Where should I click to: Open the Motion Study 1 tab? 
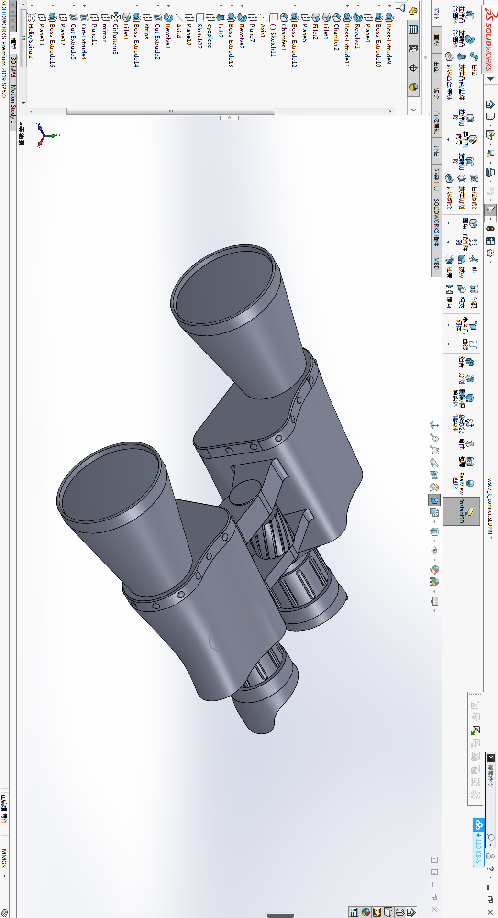(13, 104)
